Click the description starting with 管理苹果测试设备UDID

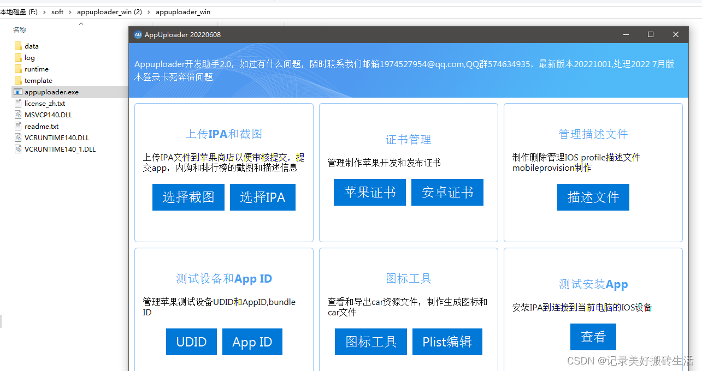pos(219,307)
